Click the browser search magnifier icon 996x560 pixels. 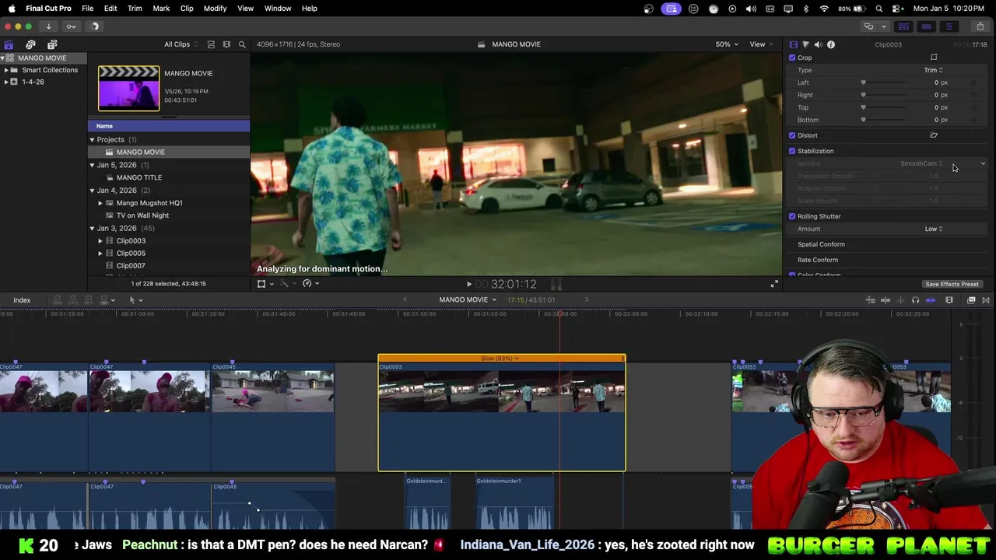pos(242,44)
